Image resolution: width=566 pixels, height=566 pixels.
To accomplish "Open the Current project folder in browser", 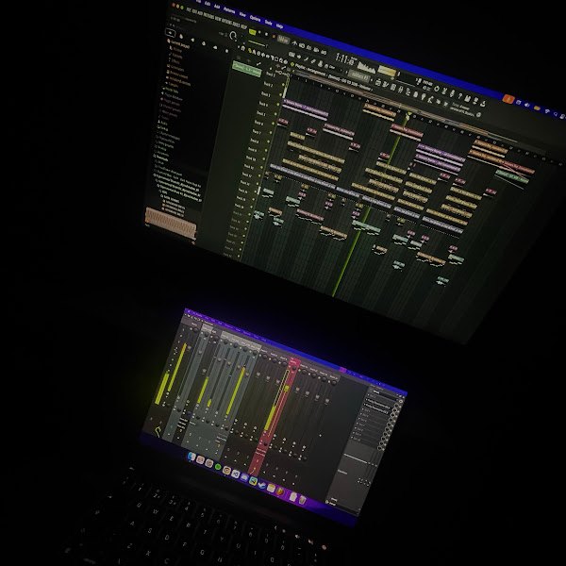I will pos(180,44).
